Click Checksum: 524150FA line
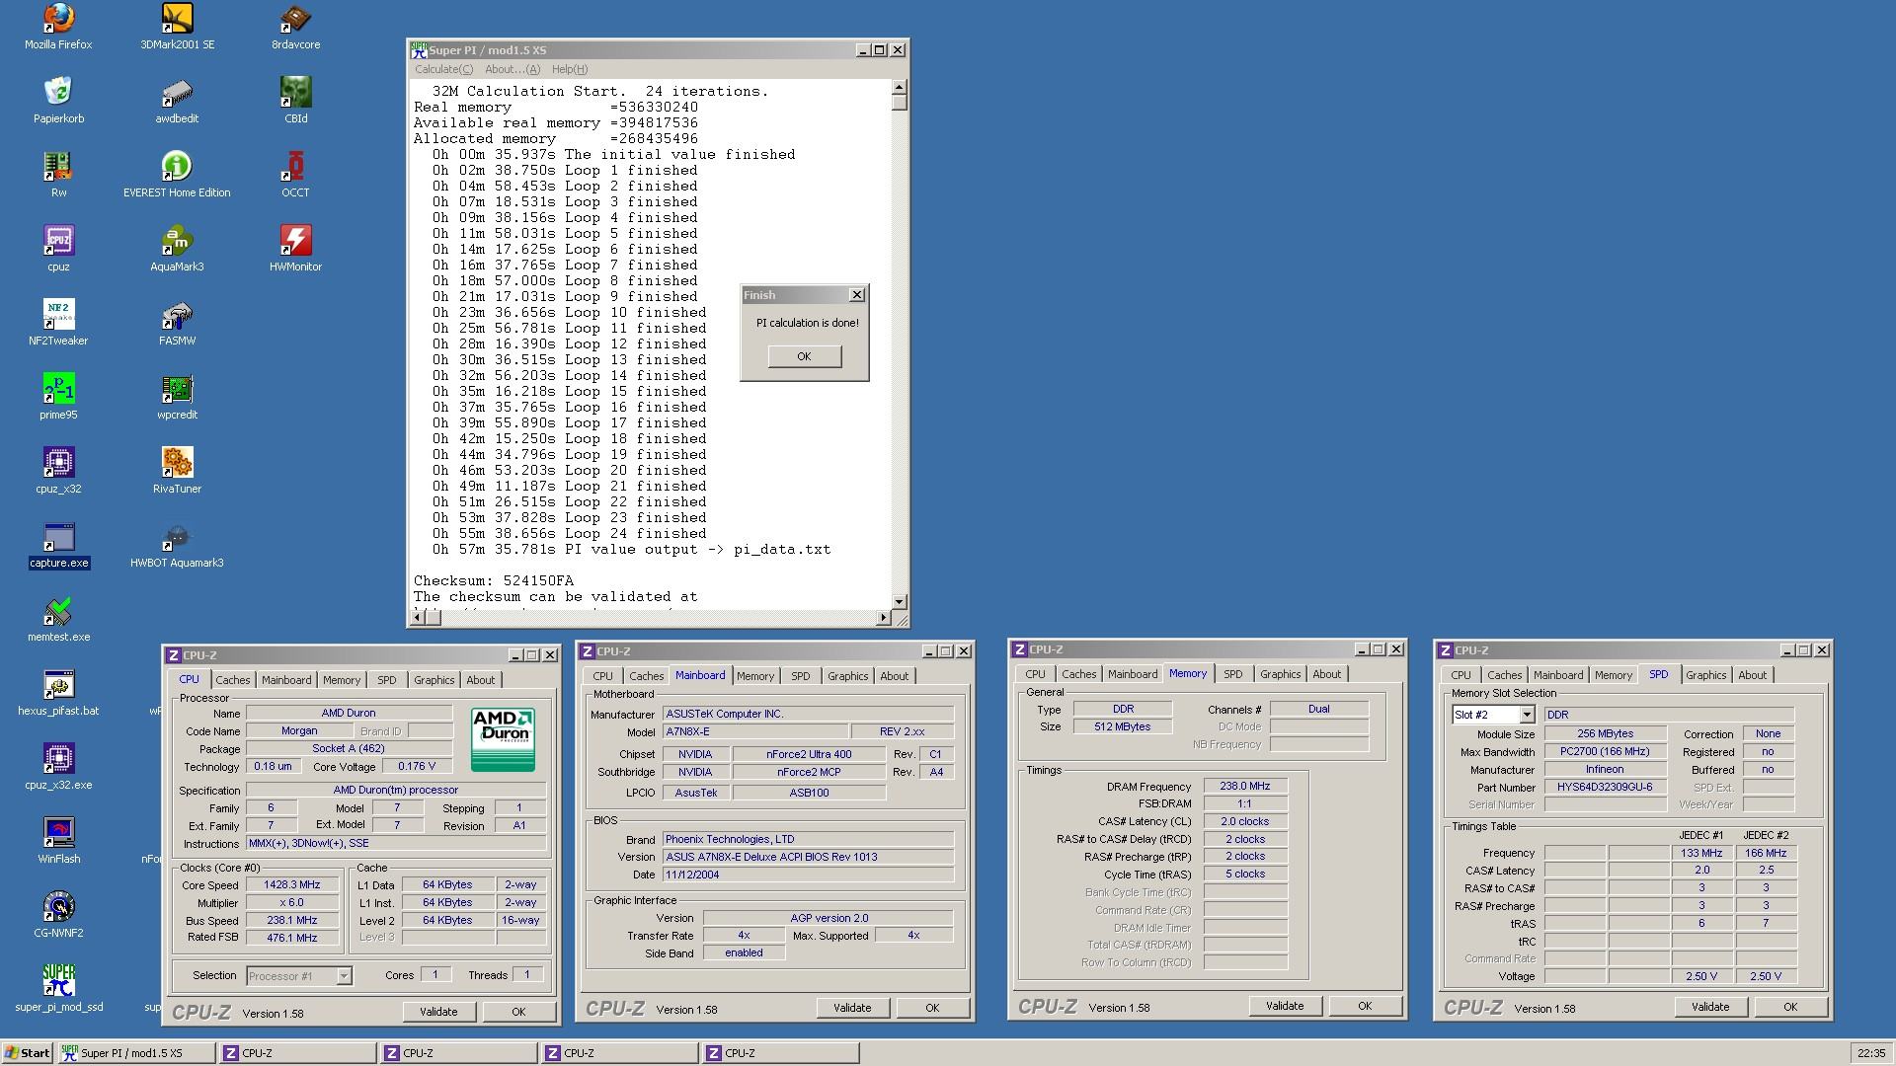Viewport: 1896px width, 1066px height. click(x=493, y=581)
